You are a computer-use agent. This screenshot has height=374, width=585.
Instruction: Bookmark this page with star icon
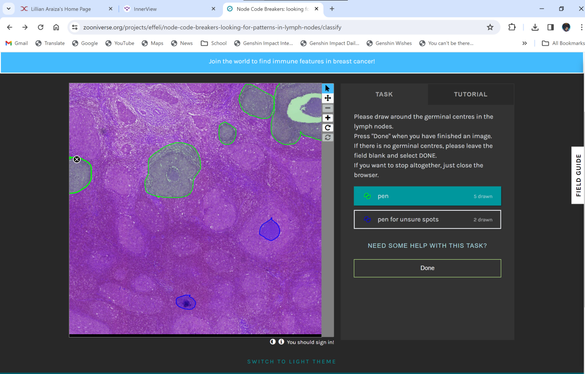pyautogui.click(x=490, y=27)
